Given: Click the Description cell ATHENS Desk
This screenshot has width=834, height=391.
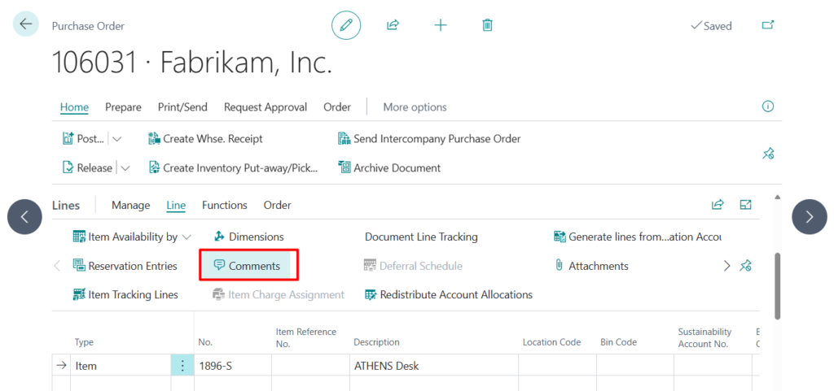Looking at the screenshot, I should (x=432, y=366).
